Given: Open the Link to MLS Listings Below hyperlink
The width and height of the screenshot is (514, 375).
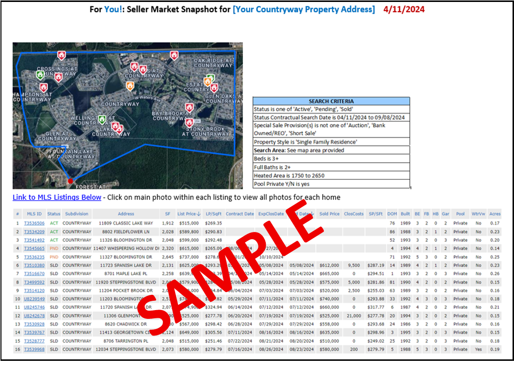Looking at the screenshot, I should pyautogui.click(x=57, y=197).
